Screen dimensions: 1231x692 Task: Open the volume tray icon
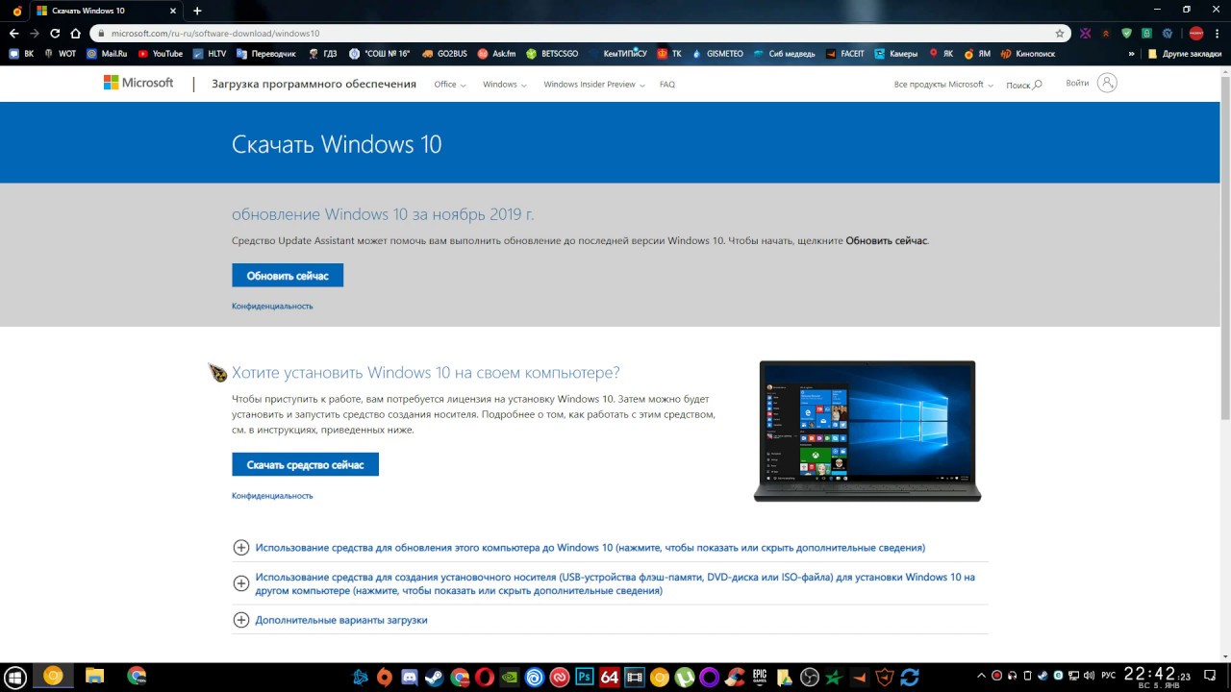(x=1089, y=676)
